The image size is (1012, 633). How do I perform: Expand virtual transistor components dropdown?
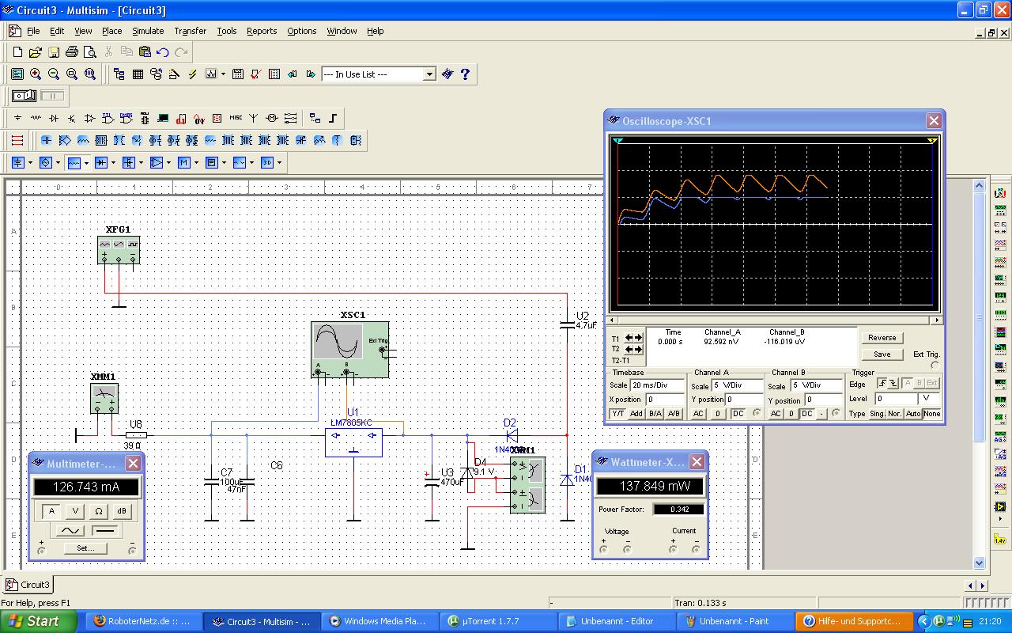coord(141,162)
